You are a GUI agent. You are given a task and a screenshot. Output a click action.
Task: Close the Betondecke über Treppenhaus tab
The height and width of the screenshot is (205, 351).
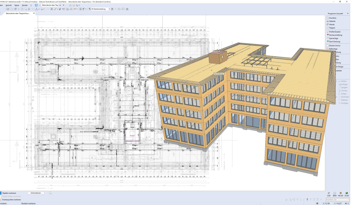pos(34,13)
